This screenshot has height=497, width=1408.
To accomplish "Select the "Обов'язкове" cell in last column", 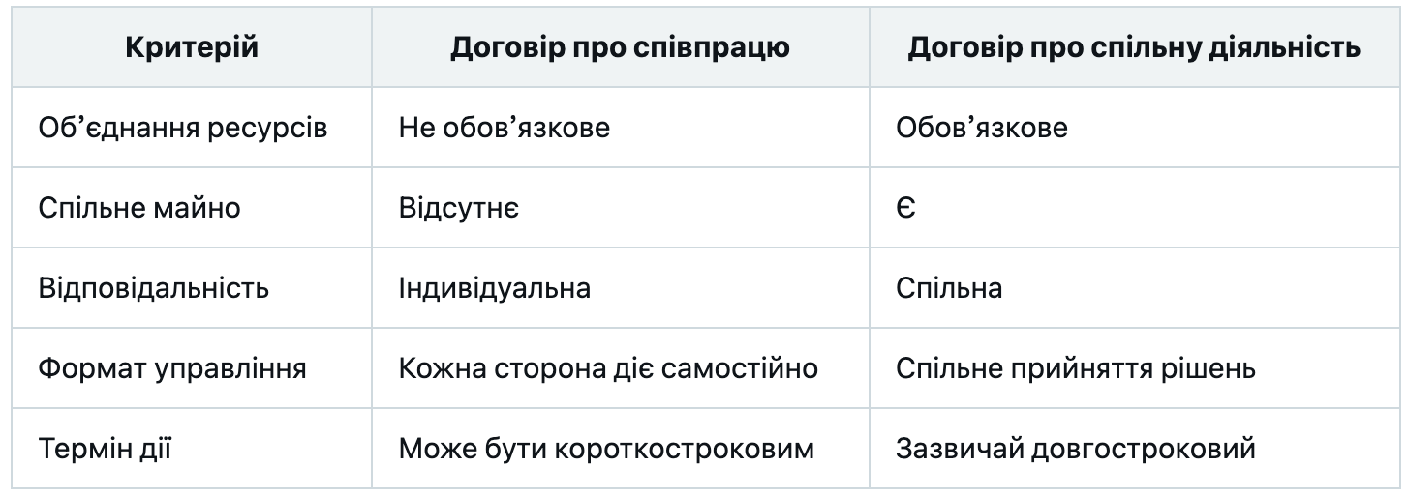I will [981, 129].
